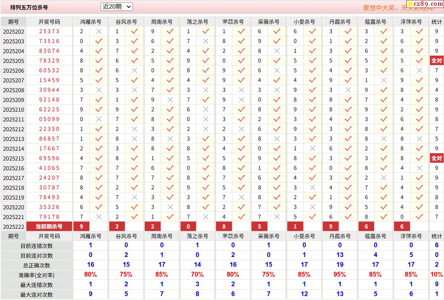Click the cross mark for 荡之杀号 in row 2025203
This screenshot has height=300, width=444.
[x=206, y=41]
